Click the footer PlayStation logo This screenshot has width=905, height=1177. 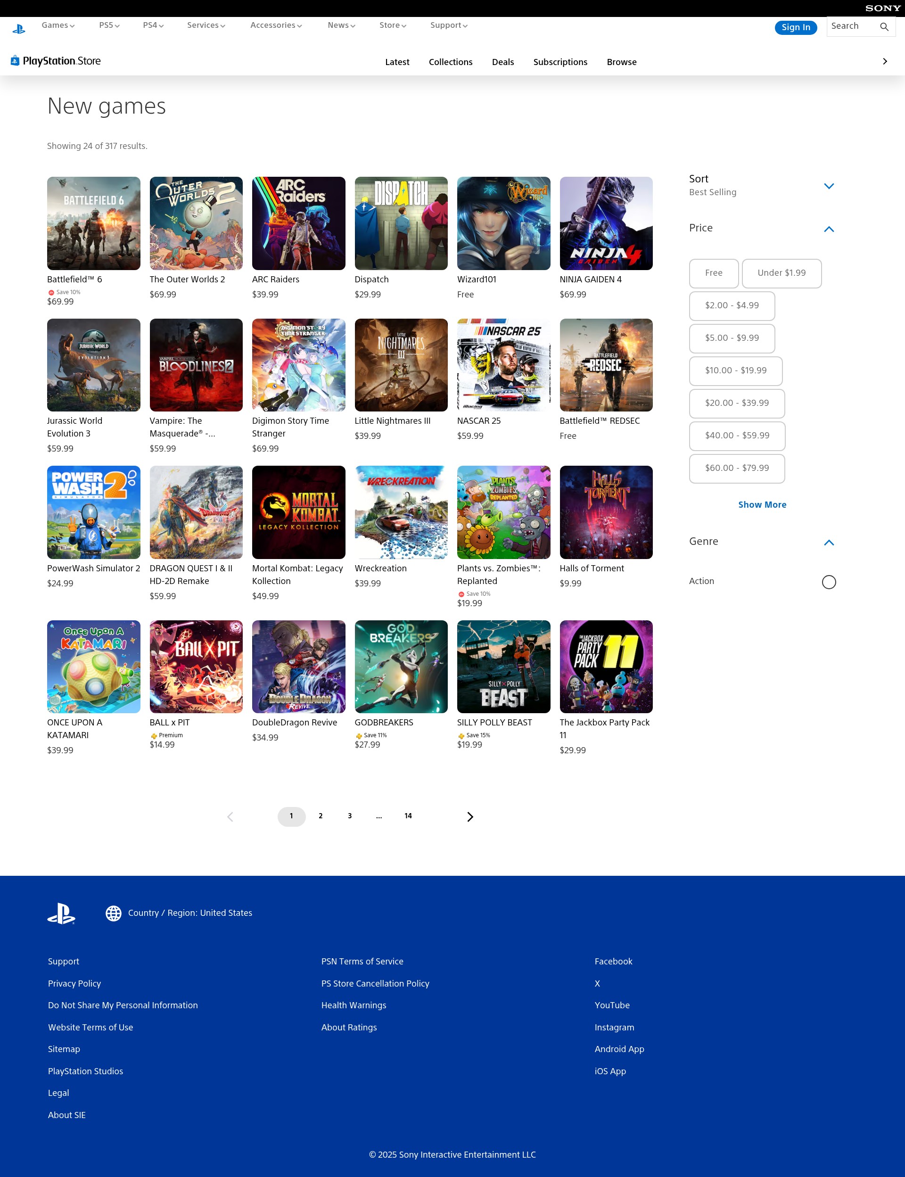tap(61, 913)
